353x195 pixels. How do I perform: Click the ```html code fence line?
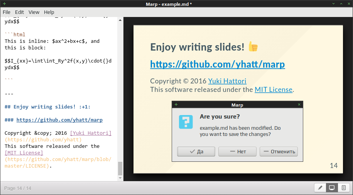click(15, 34)
